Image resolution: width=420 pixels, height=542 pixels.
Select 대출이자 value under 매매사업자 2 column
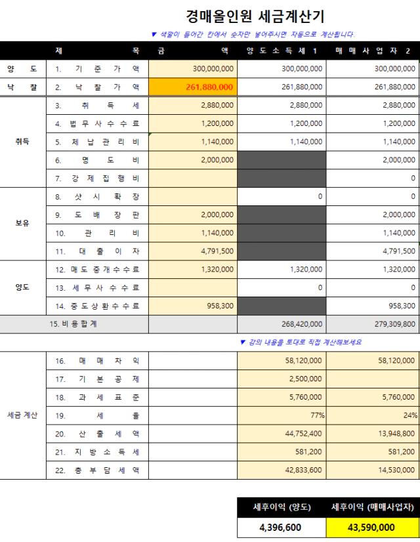coord(373,251)
